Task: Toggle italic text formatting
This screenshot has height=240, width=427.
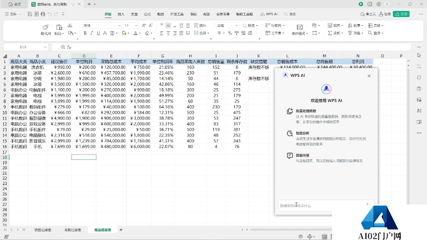Action: click(x=93, y=33)
